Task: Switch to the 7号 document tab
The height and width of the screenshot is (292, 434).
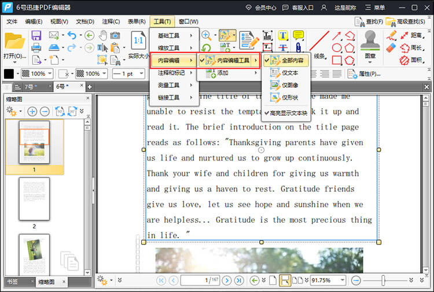Action: pos(29,87)
